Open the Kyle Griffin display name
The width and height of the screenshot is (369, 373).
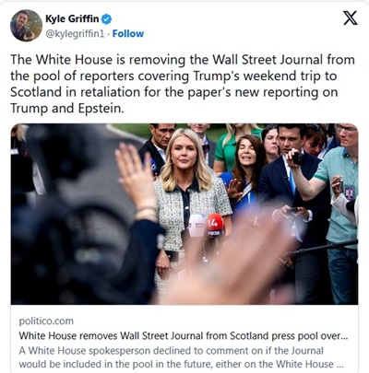pos(72,18)
